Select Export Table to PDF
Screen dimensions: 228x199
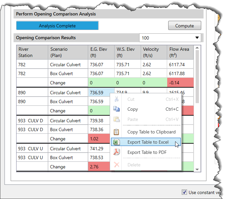[x=146, y=152]
